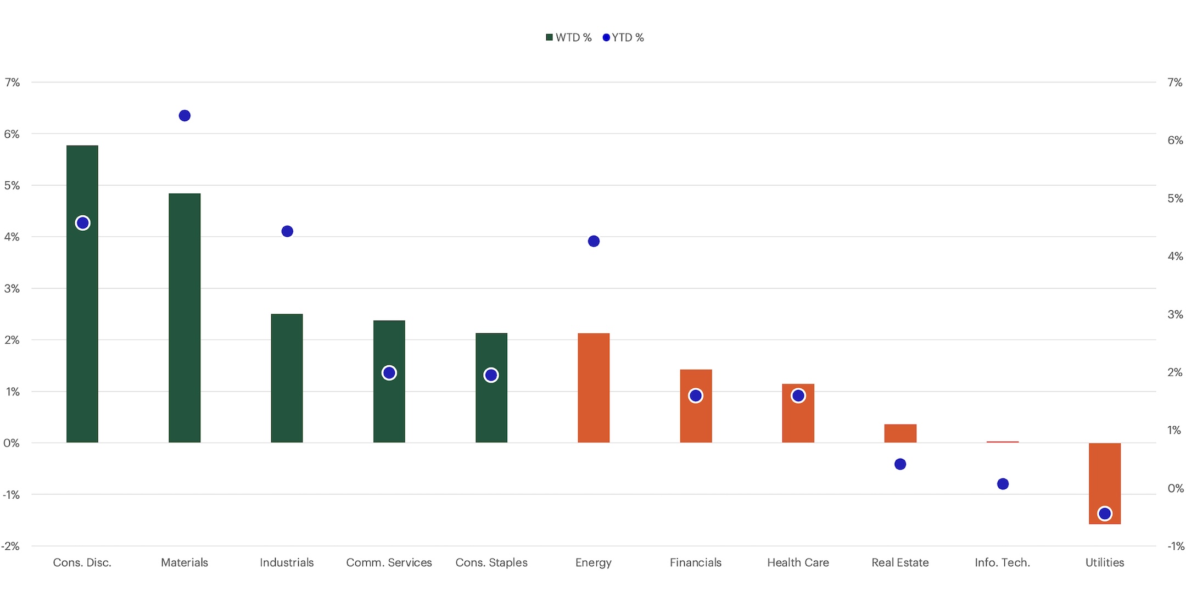Click the Materials category axis label
Image resolution: width=1186 pixels, height=608 pixels.
184,562
